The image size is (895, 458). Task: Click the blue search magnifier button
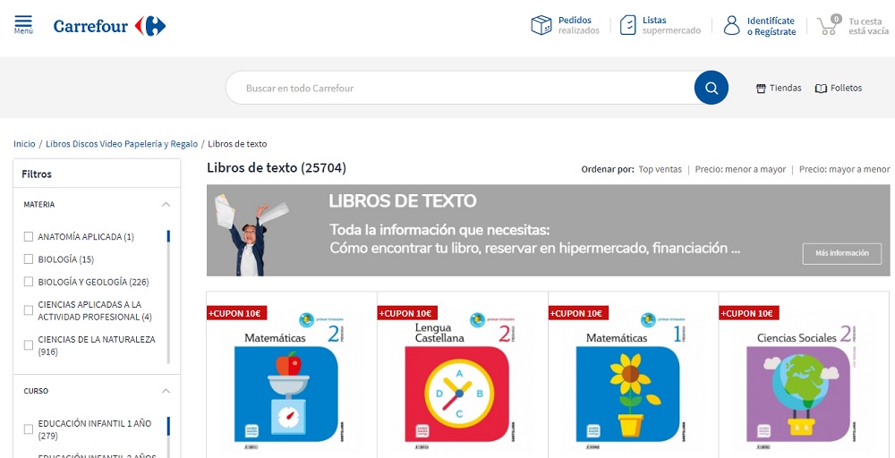712,88
